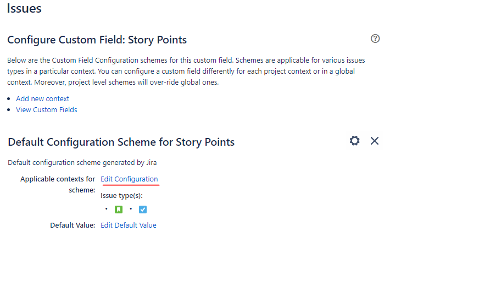Click the Issue type(s) label
The image size is (479, 292).
121,196
